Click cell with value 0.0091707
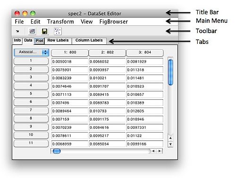Screen dimensions: 236x178 tap(107, 86)
